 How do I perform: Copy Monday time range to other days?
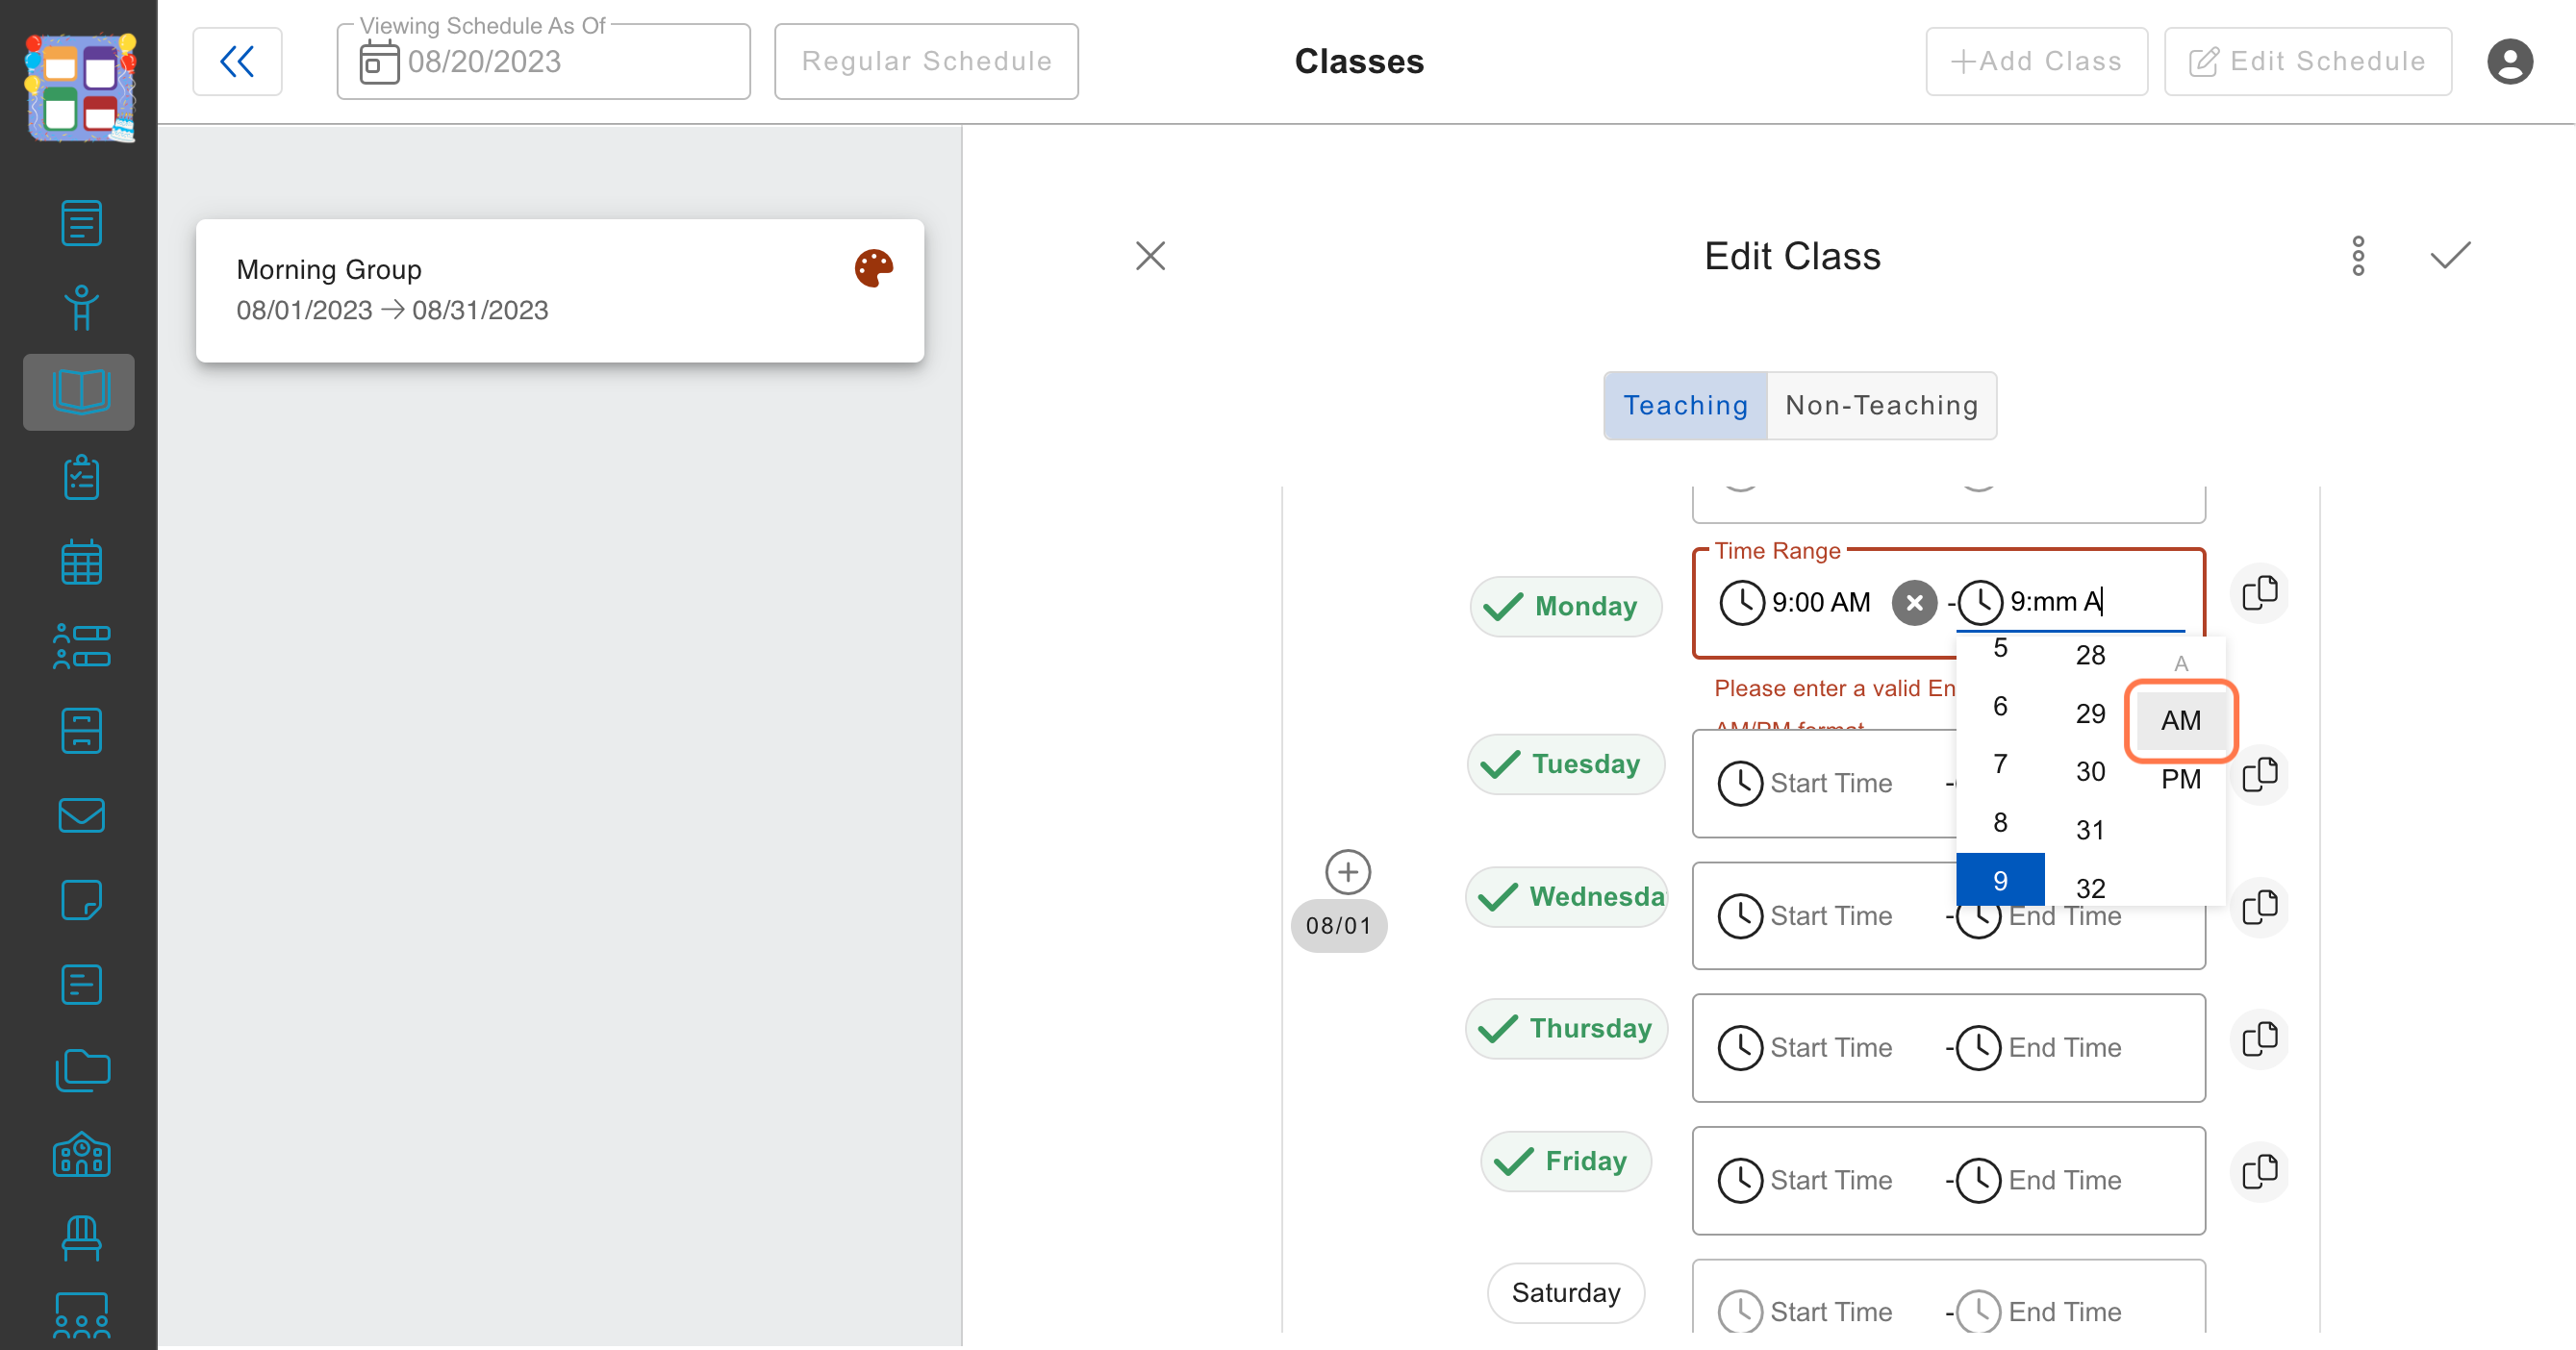pos(2259,593)
